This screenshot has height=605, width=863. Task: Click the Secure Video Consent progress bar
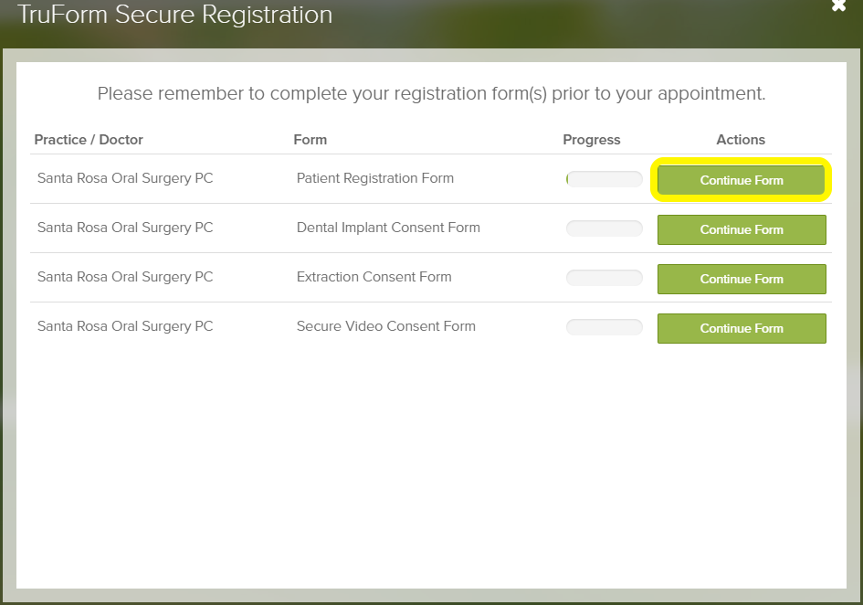pos(605,327)
